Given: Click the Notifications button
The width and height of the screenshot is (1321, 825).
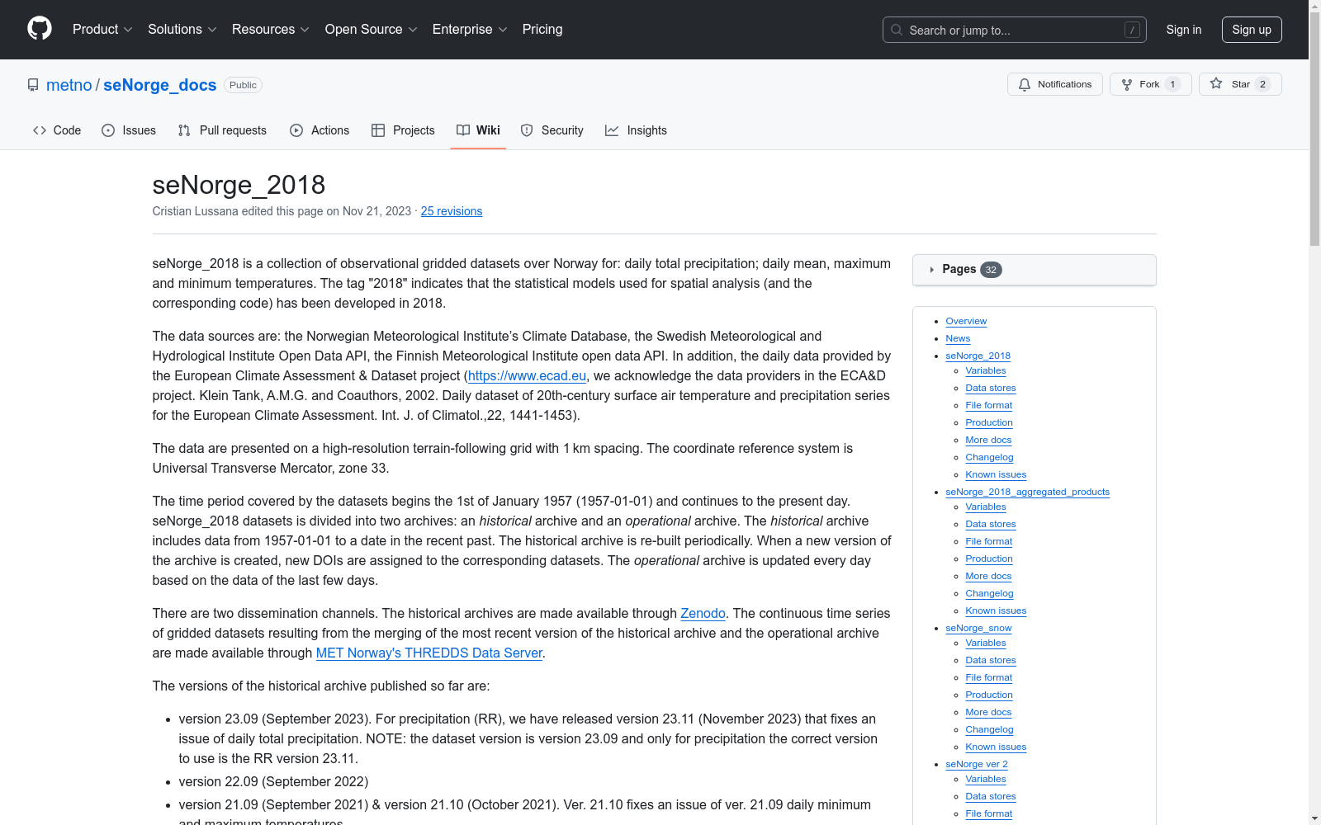Looking at the screenshot, I should pos(1054,84).
